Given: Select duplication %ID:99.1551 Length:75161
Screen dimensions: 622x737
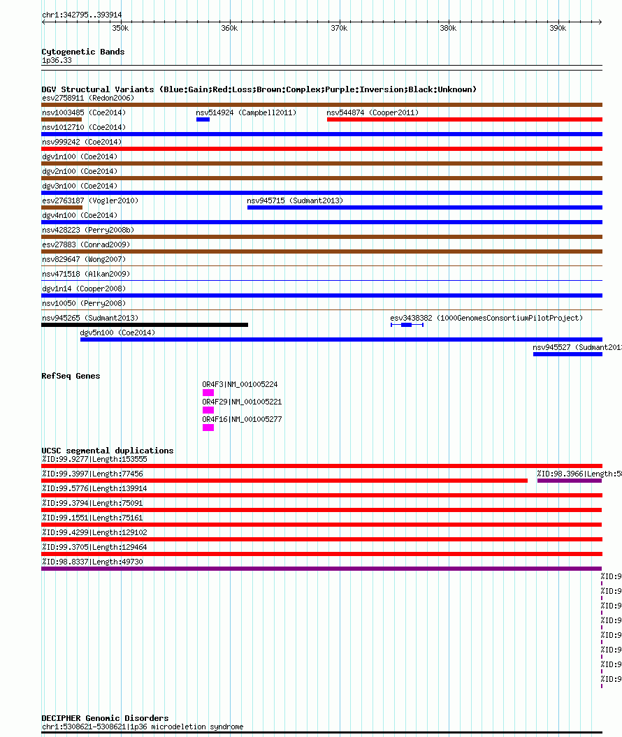Looking at the screenshot, I should (x=93, y=518).
